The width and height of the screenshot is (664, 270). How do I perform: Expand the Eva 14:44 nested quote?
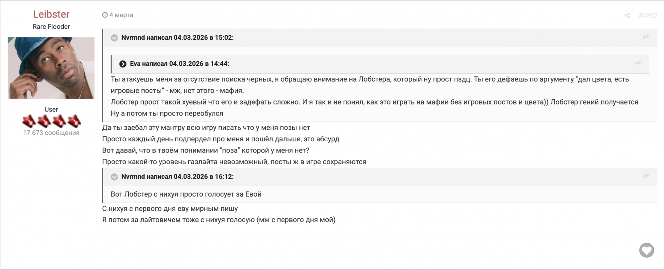coord(123,64)
